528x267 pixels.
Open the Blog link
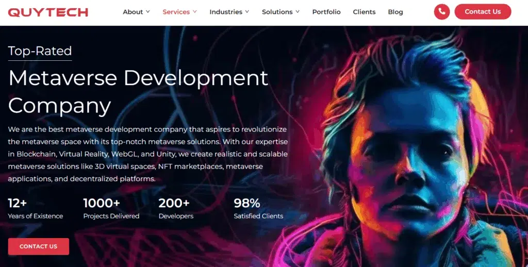(395, 12)
